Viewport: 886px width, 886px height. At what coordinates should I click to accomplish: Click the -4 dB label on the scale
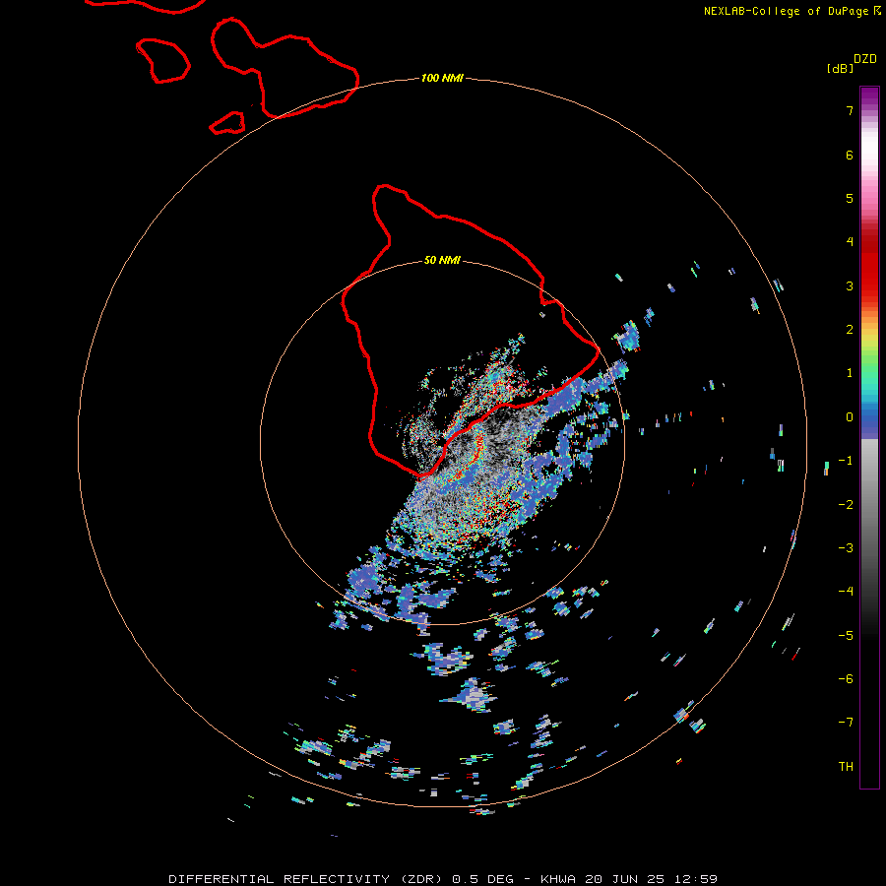coord(846,592)
